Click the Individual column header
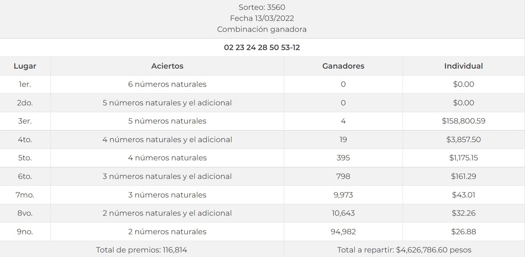 (x=463, y=66)
